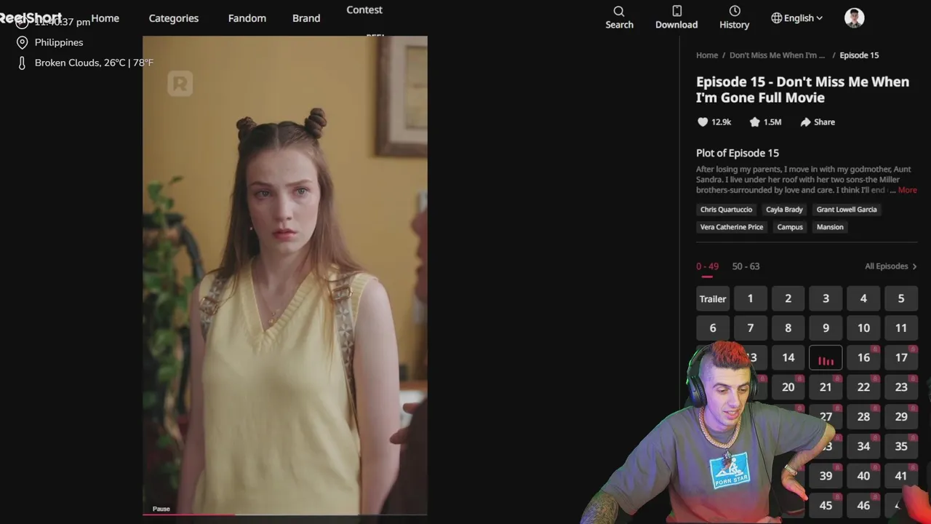
Task: Go to the Home menu item
Action: click(x=105, y=18)
